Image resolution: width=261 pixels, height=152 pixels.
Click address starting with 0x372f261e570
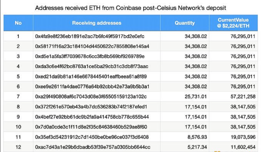click(x=91, y=107)
